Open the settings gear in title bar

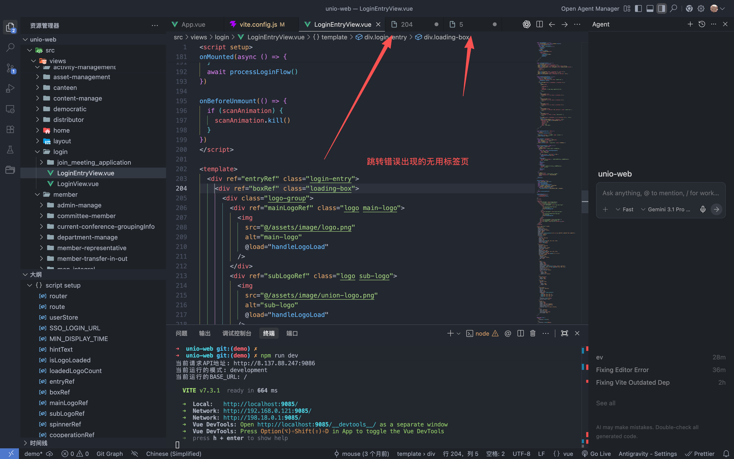(701, 8)
